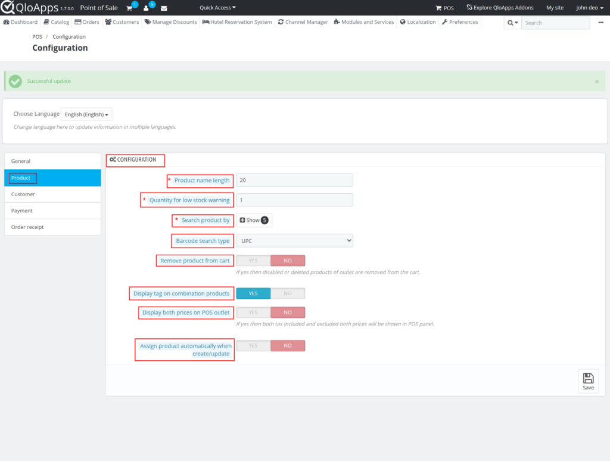Click the Configuration breadcrumb text
610x461 pixels.
pos(69,36)
